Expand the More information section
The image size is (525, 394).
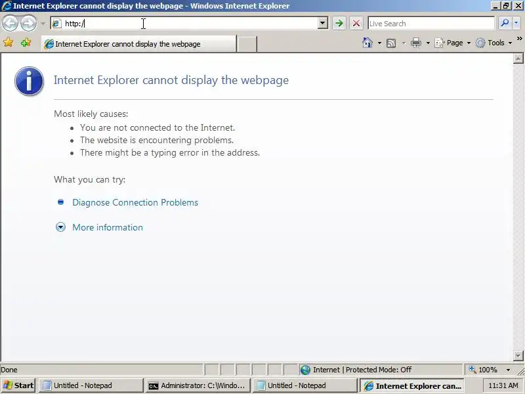(x=108, y=227)
